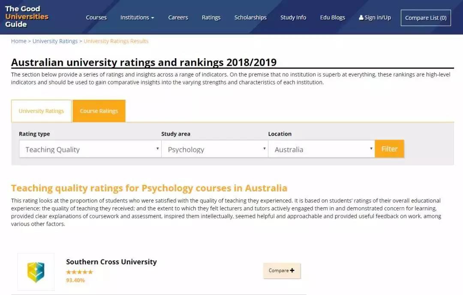This screenshot has width=463, height=295.
Task: Click the Australian university ratings and rankings heading
Action: pyautogui.click(x=144, y=62)
